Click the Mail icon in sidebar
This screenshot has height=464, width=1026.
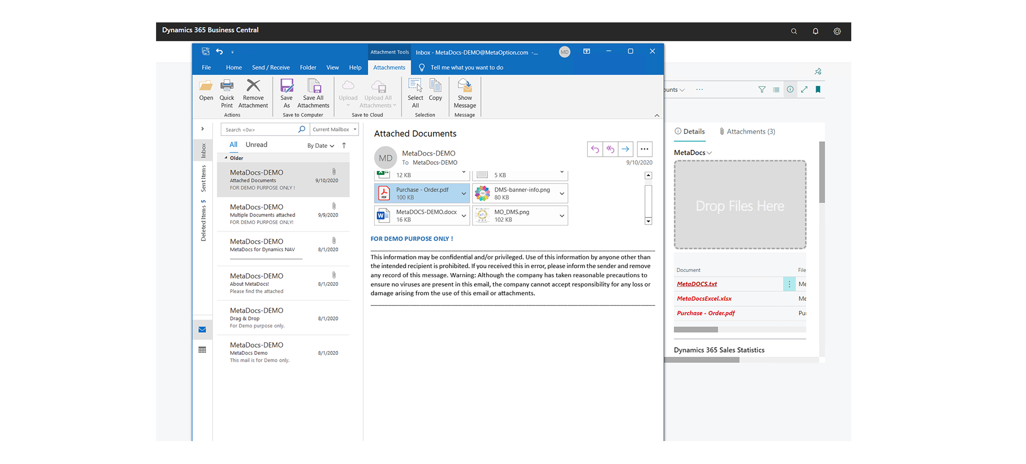(203, 330)
